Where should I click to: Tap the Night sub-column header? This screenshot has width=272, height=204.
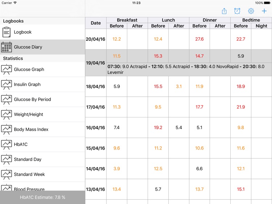[261, 26]
